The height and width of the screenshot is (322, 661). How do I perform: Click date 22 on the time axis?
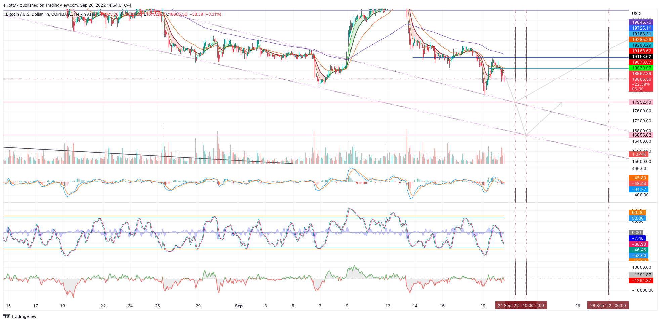pos(103,306)
